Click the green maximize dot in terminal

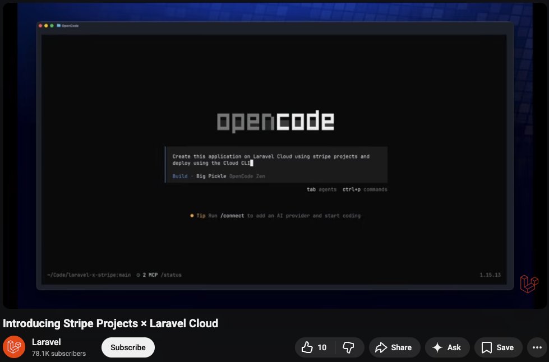pyautogui.click(x=52, y=26)
